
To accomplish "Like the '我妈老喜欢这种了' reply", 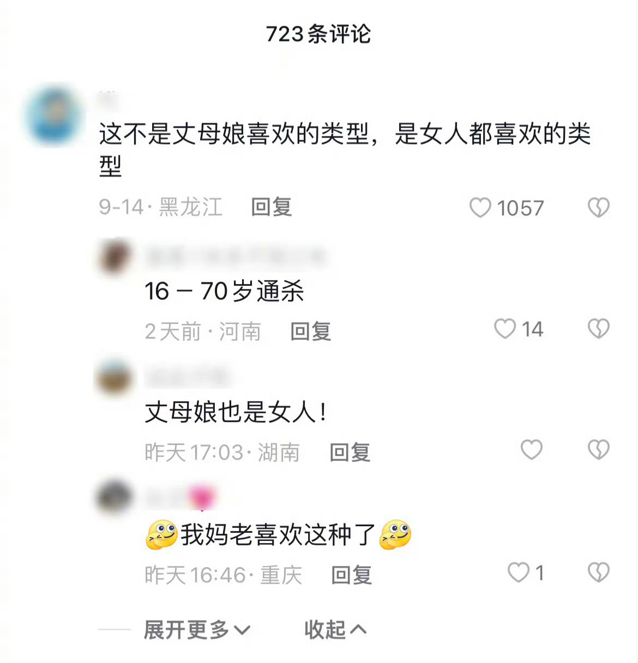I will tap(518, 572).
